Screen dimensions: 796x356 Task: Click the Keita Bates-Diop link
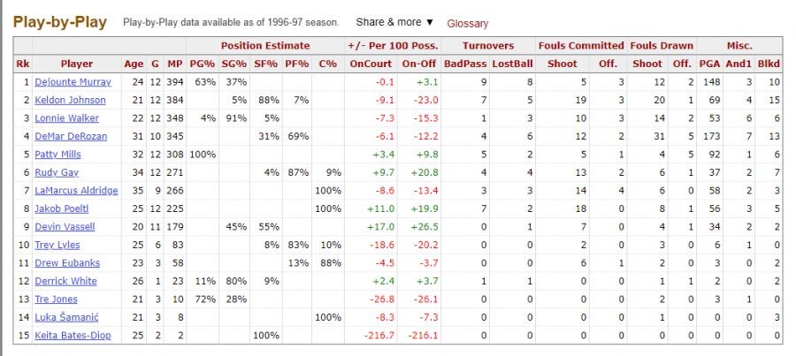[72, 336]
